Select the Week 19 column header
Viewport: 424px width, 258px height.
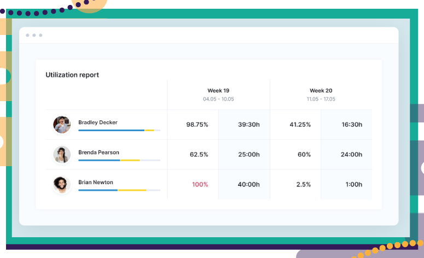click(218, 95)
